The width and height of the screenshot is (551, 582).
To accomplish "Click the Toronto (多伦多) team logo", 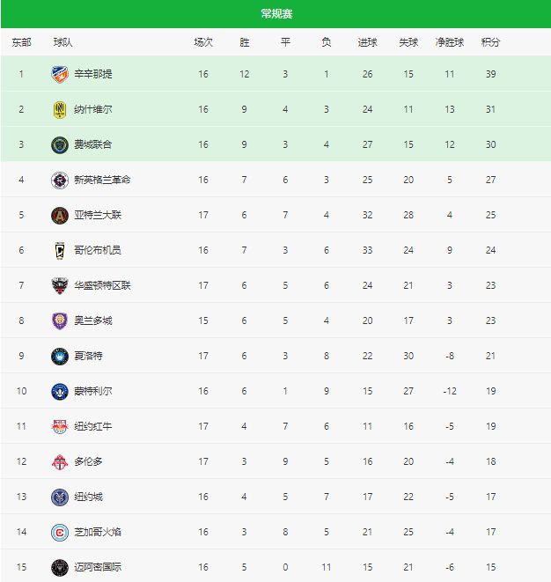I will coord(60,461).
